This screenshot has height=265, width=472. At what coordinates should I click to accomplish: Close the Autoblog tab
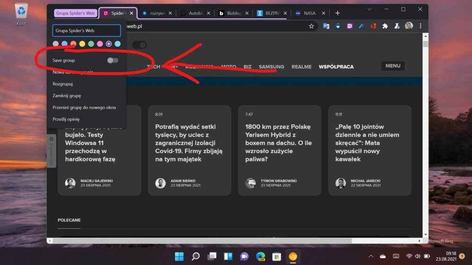(x=208, y=13)
